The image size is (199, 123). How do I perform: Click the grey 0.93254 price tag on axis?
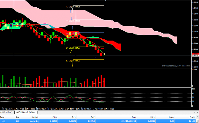tap(195, 56)
